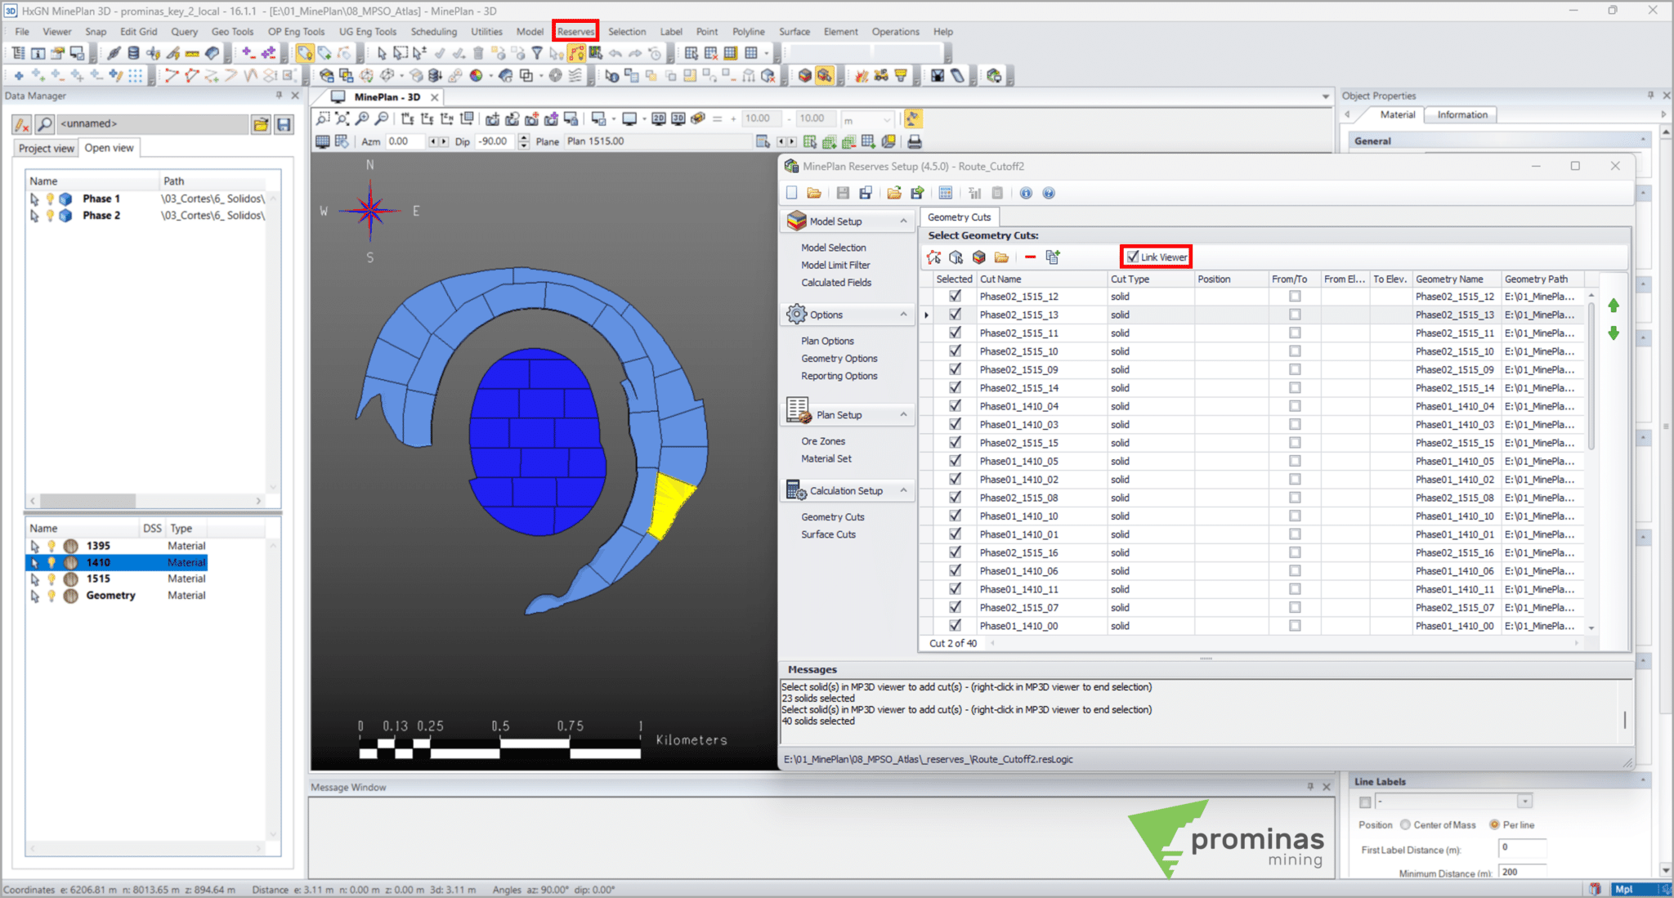Toggle visibility bulb for Phase 1
This screenshot has height=898, width=1674.
tap(50, 199)
